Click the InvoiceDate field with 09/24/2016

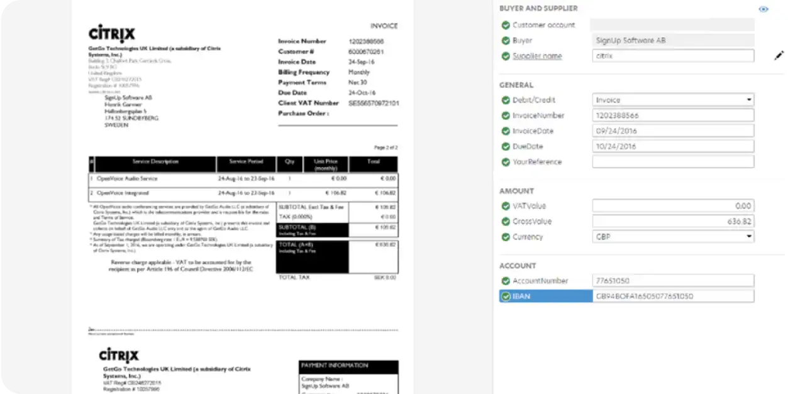click(673, 130)
